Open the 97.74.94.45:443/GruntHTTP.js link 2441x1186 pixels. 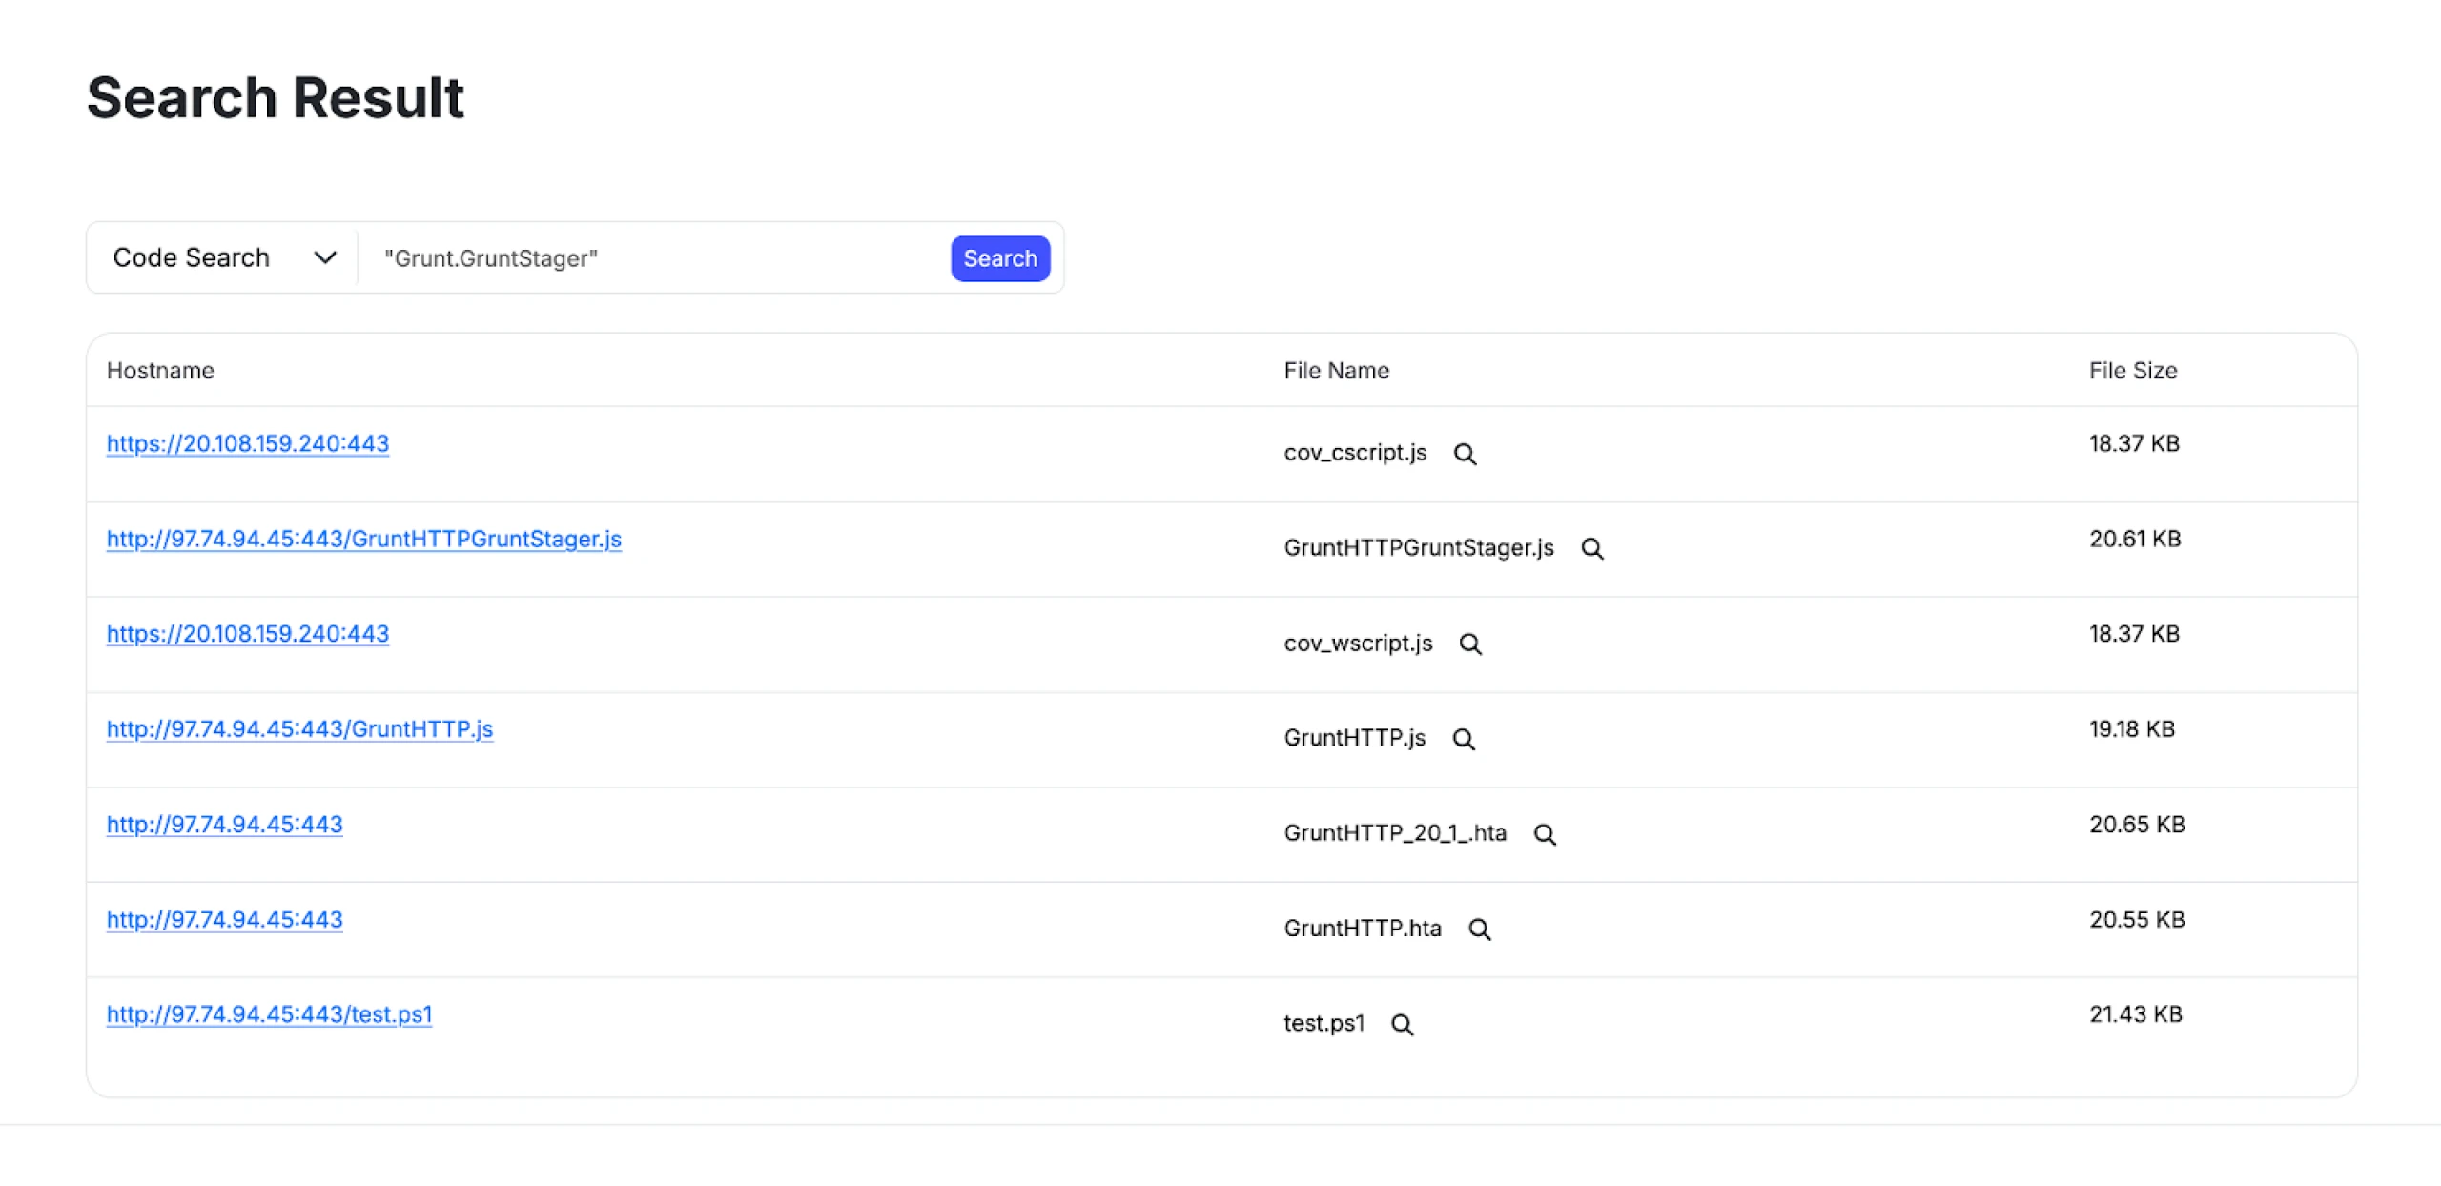pos(299,729)
